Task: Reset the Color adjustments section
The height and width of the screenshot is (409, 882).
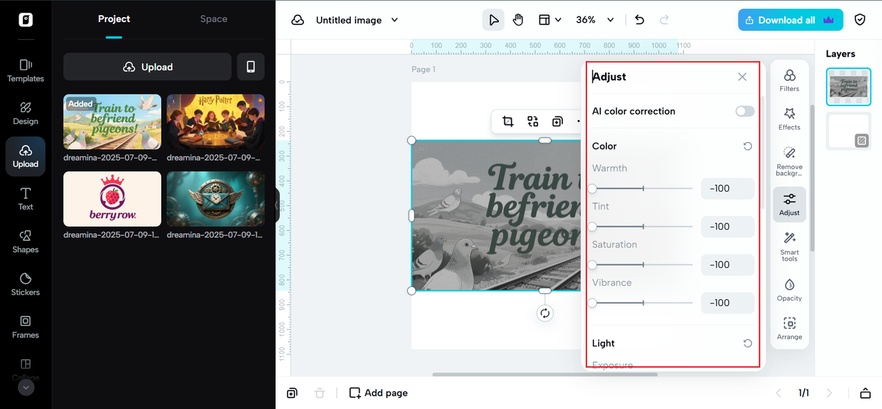Action: pos(748,146)
